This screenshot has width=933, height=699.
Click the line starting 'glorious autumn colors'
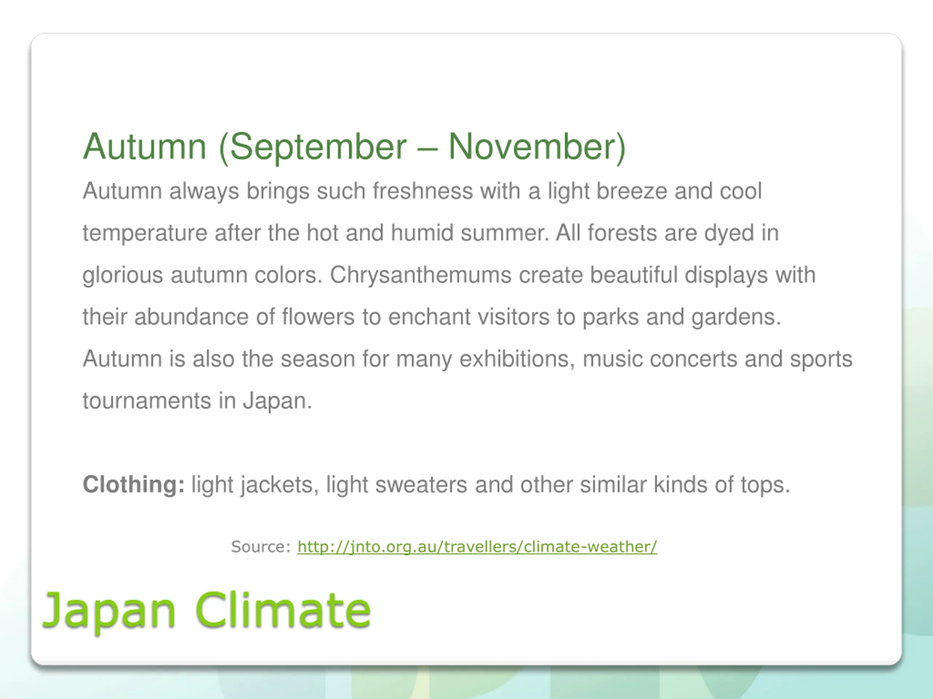(x=449, y=276)
